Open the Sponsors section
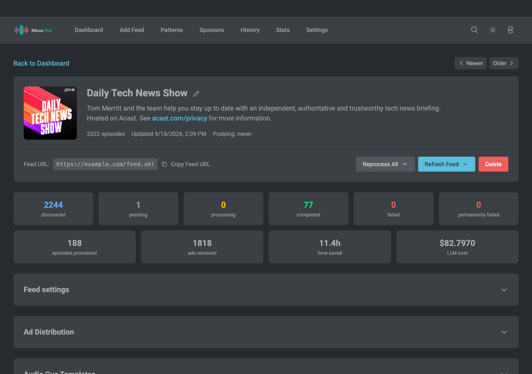This screenshot has height=374, width=532. click(x=212, y=30)
